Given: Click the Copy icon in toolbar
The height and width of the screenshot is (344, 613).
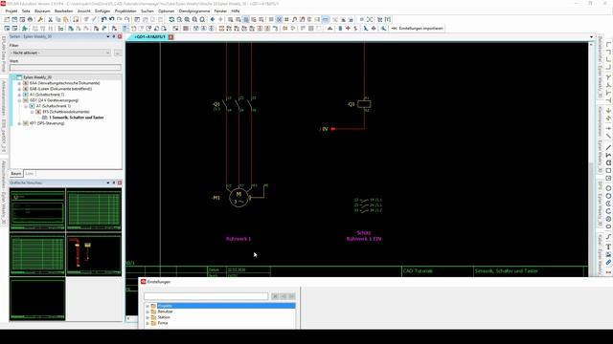Looking at the screenshot, I should [57, 19].
